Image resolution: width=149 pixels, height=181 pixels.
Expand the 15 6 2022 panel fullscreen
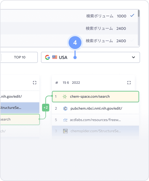[129, 83]
